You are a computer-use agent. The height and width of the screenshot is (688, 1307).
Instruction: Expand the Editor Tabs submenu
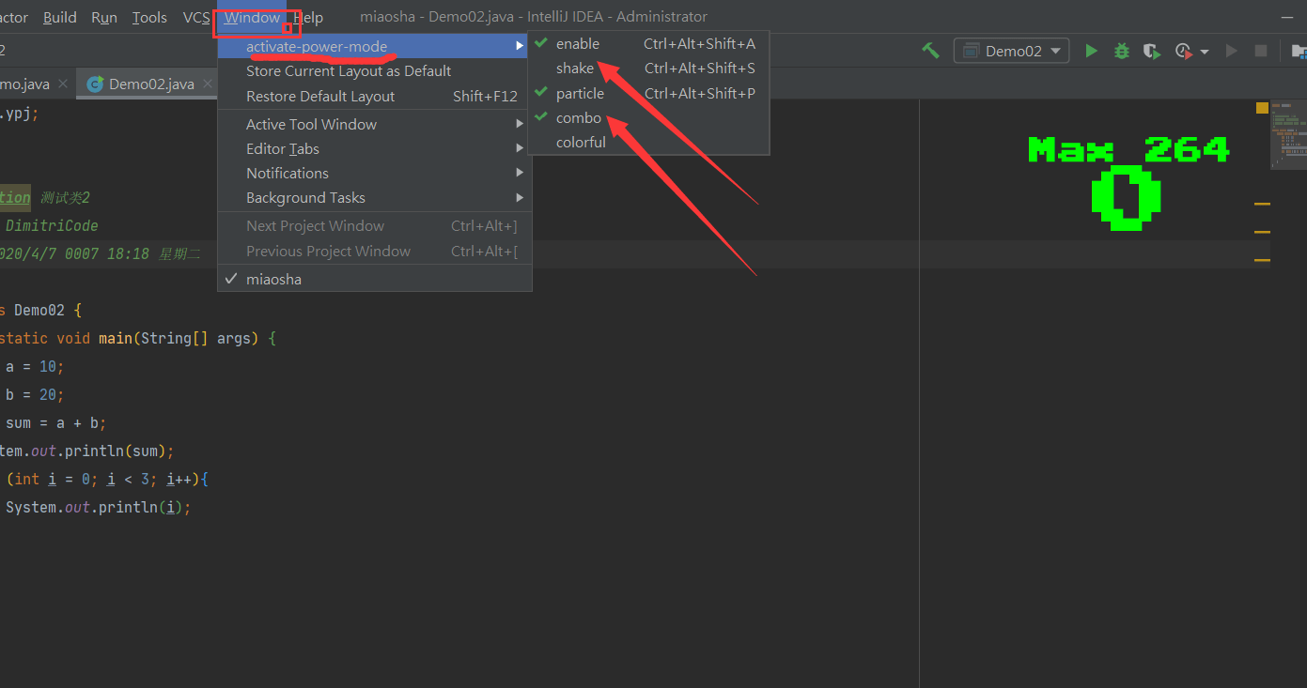[x=375, y=148]
